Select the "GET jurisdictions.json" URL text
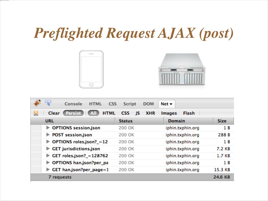Viewport: 268px width, 201px height. [76, 149]
